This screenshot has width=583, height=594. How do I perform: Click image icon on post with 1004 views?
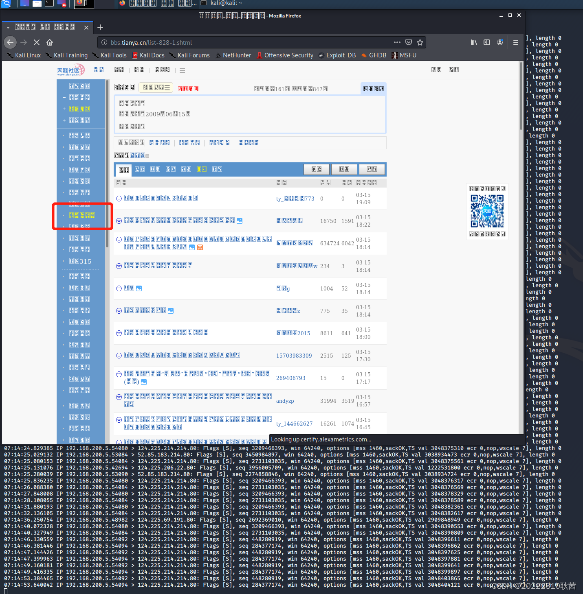point(139,288)
